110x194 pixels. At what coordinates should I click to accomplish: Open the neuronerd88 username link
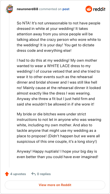(x=28, y=9)
